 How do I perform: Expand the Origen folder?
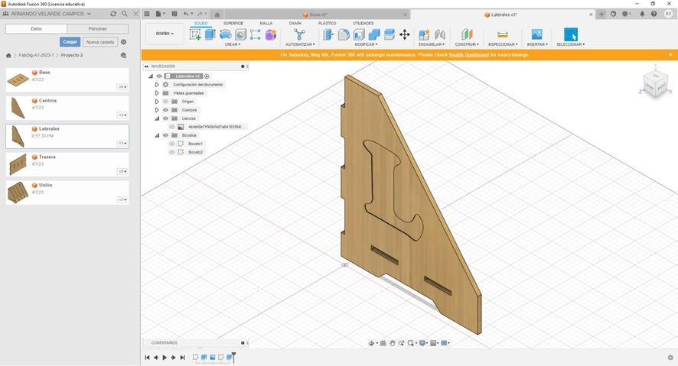point(157,102)
